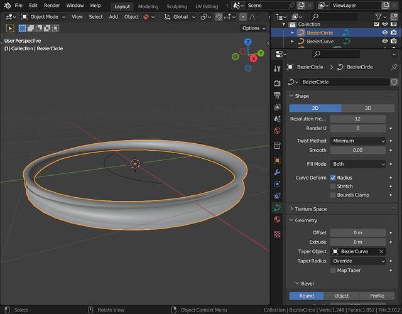
Task: Hide BezierCircle with its eye icon
Action: tap(385, 33)
